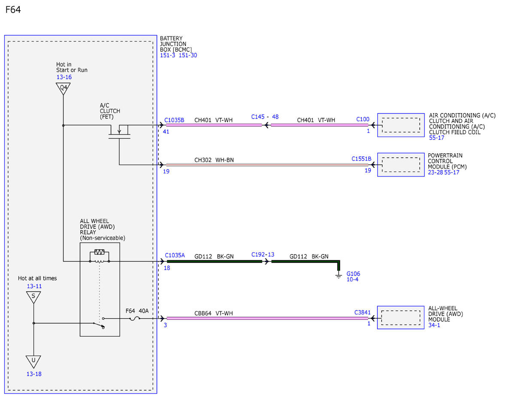Viewport: 515px width, 397px height.
Task: Follow the 151-30 junction box link
Action: coord(188,55)
